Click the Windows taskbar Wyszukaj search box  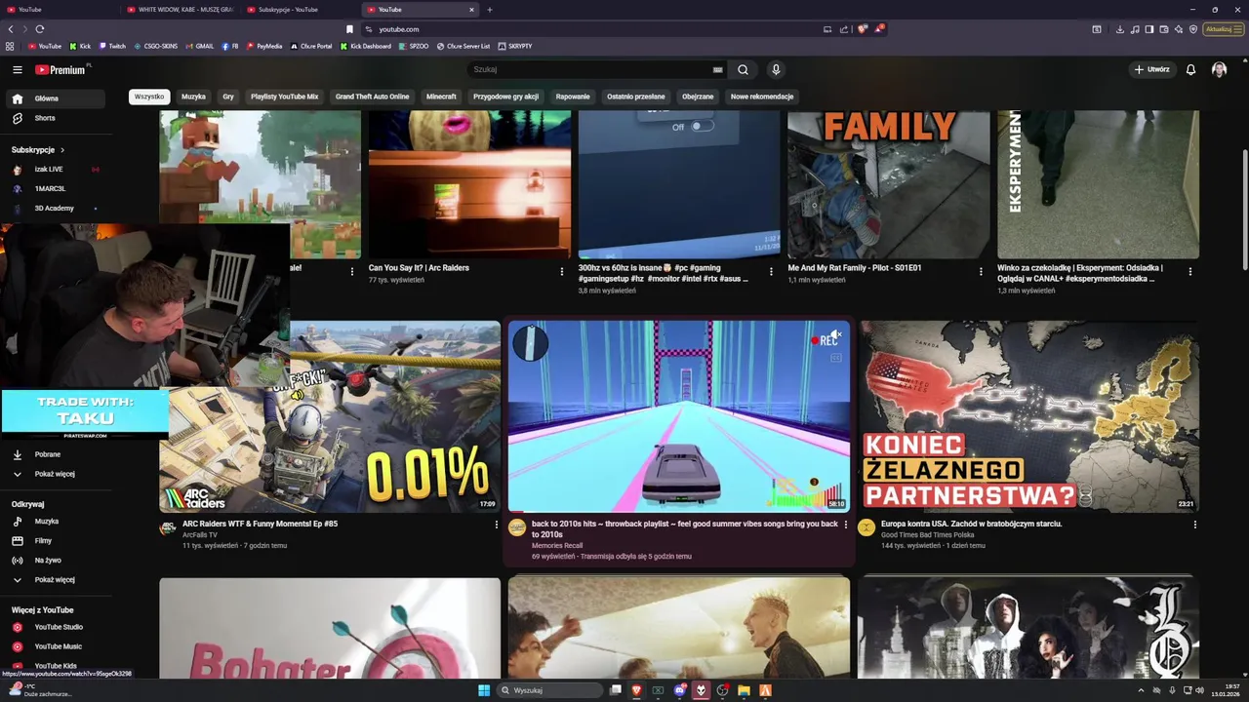[x=549, y=690]
